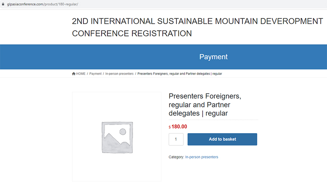Click the placeholder product image
The width and height of the screenshot is (327, 184).
point(117,137)
